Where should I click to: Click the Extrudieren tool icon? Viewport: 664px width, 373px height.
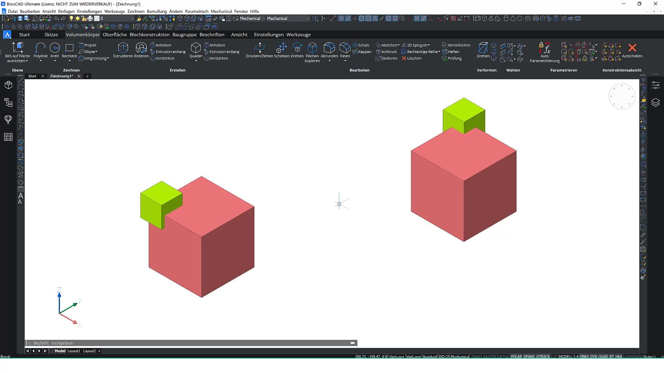click(x=123, y=50)
